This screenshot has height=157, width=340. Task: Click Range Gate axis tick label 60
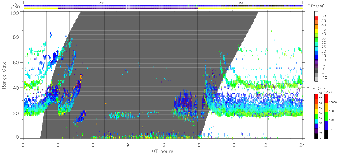[x=16, y=62]
